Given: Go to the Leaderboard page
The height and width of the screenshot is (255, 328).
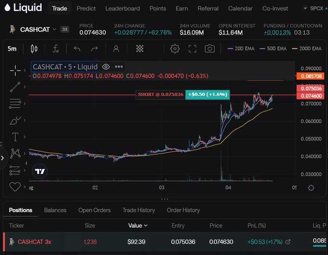Looking at the screenshot, I should [123, 8].
